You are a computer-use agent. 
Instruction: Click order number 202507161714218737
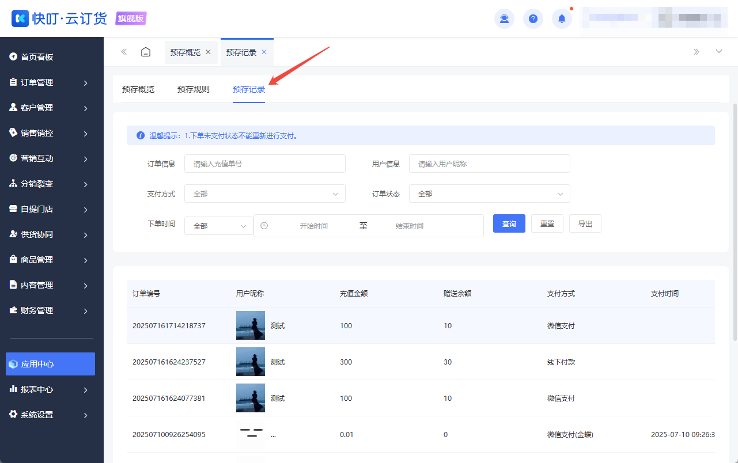pyautogui.click(x=169, y=326)
